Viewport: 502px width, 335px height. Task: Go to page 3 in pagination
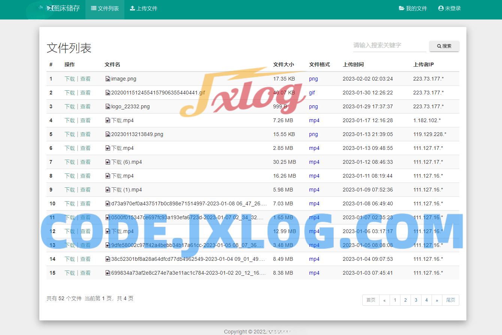416,300
